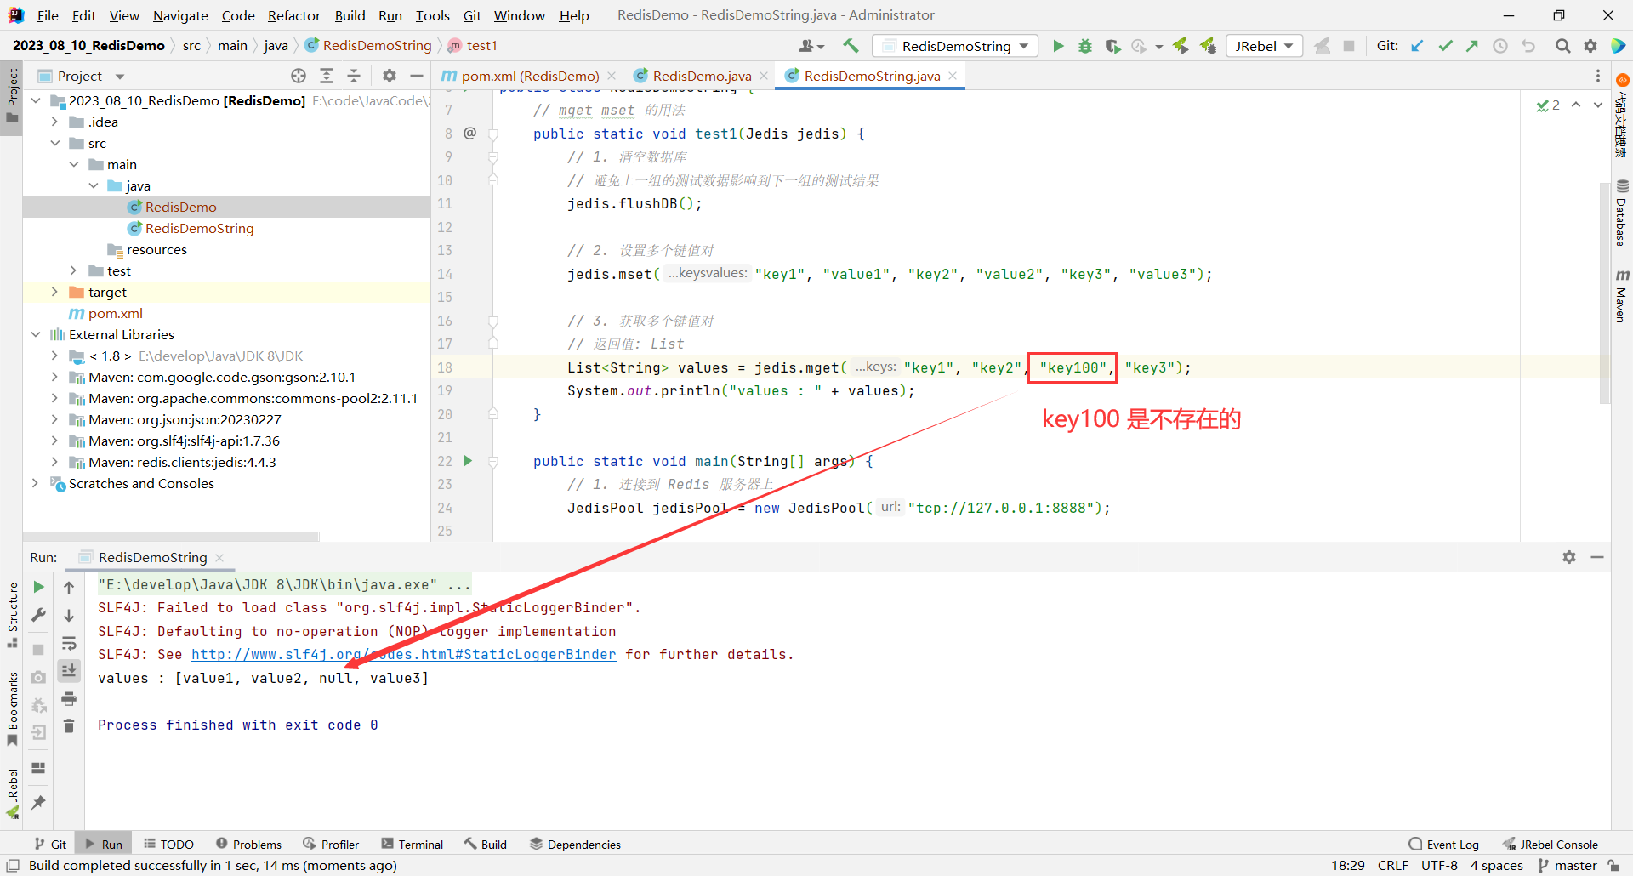Click master branch in status bar

point(1568,866)
